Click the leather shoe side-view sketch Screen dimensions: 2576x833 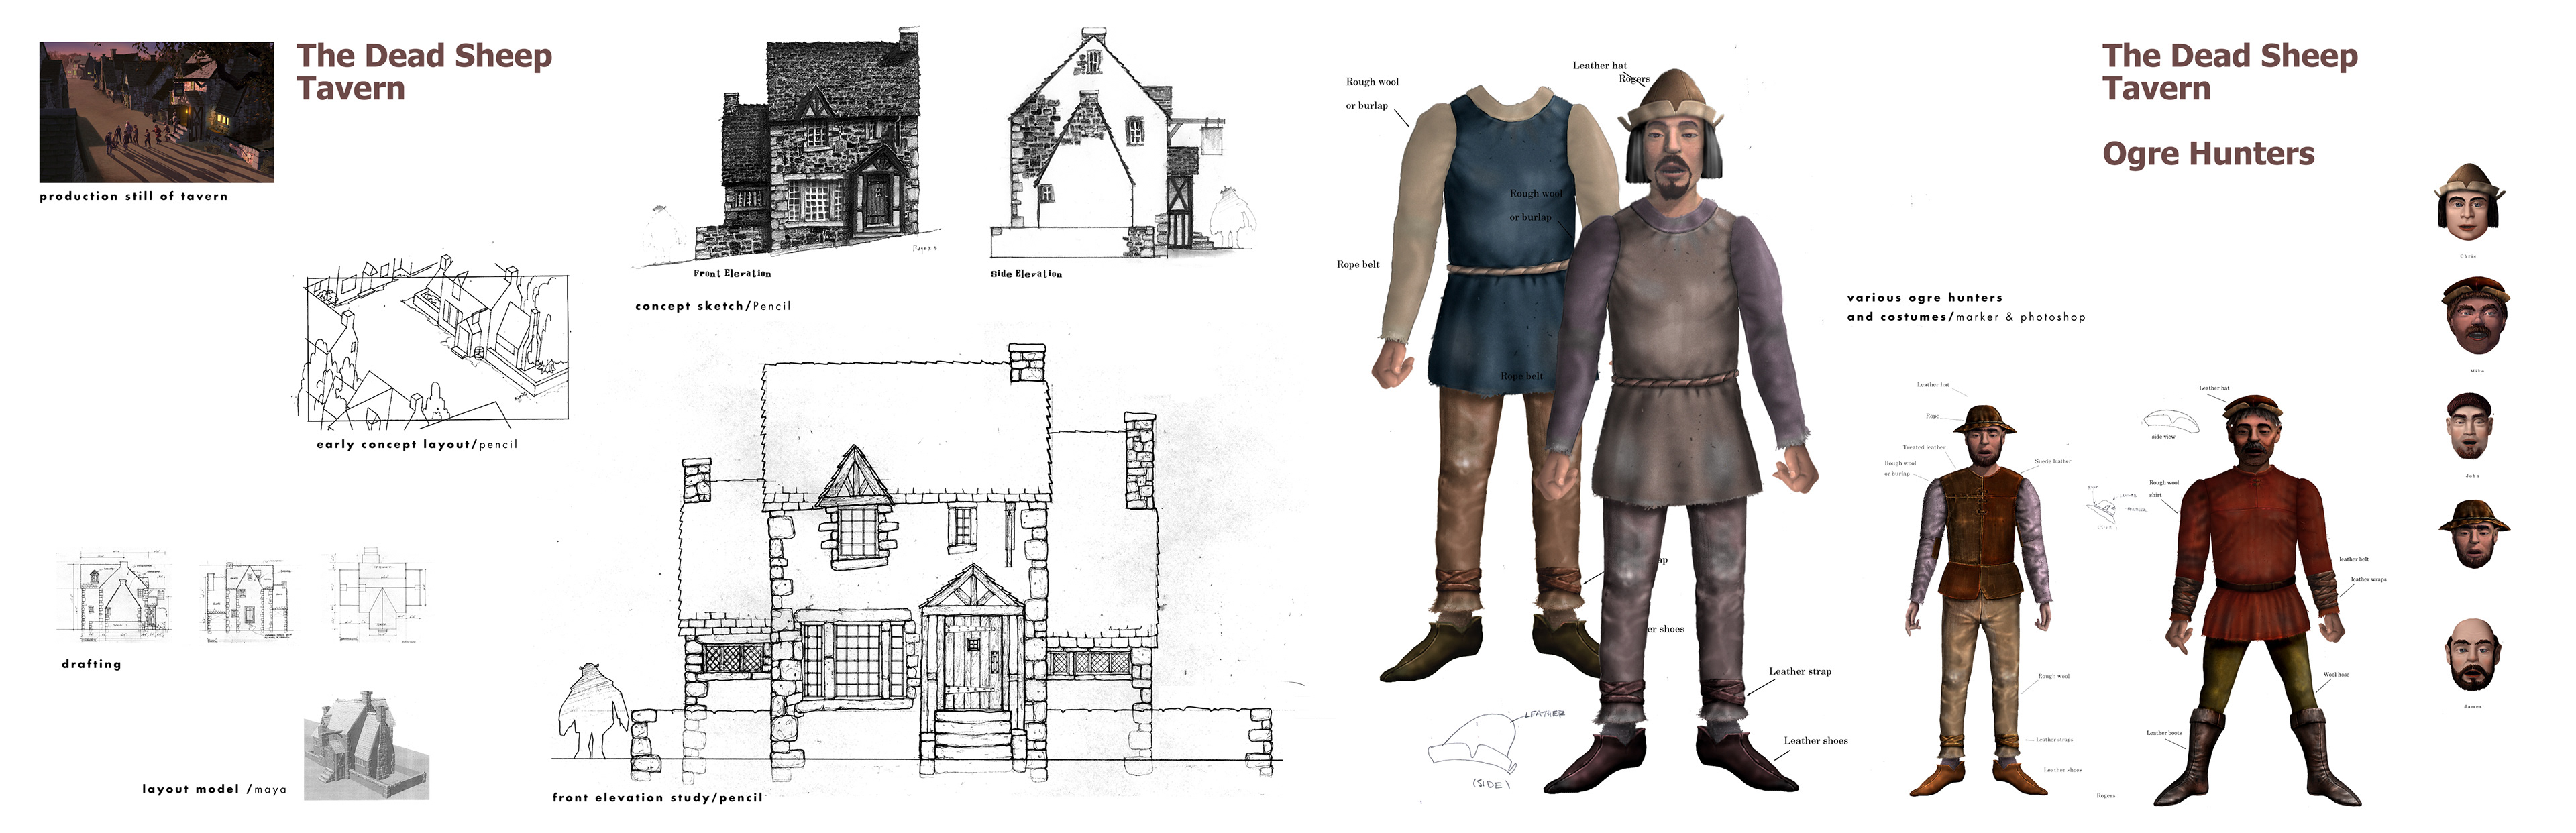[x=1472, y=745]
